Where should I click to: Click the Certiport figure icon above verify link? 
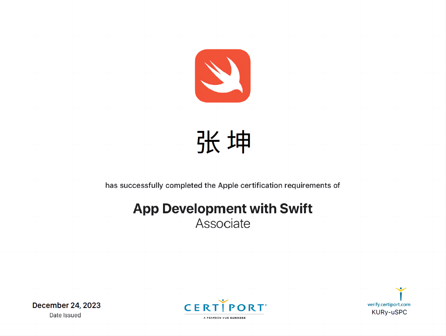[401, 294]
